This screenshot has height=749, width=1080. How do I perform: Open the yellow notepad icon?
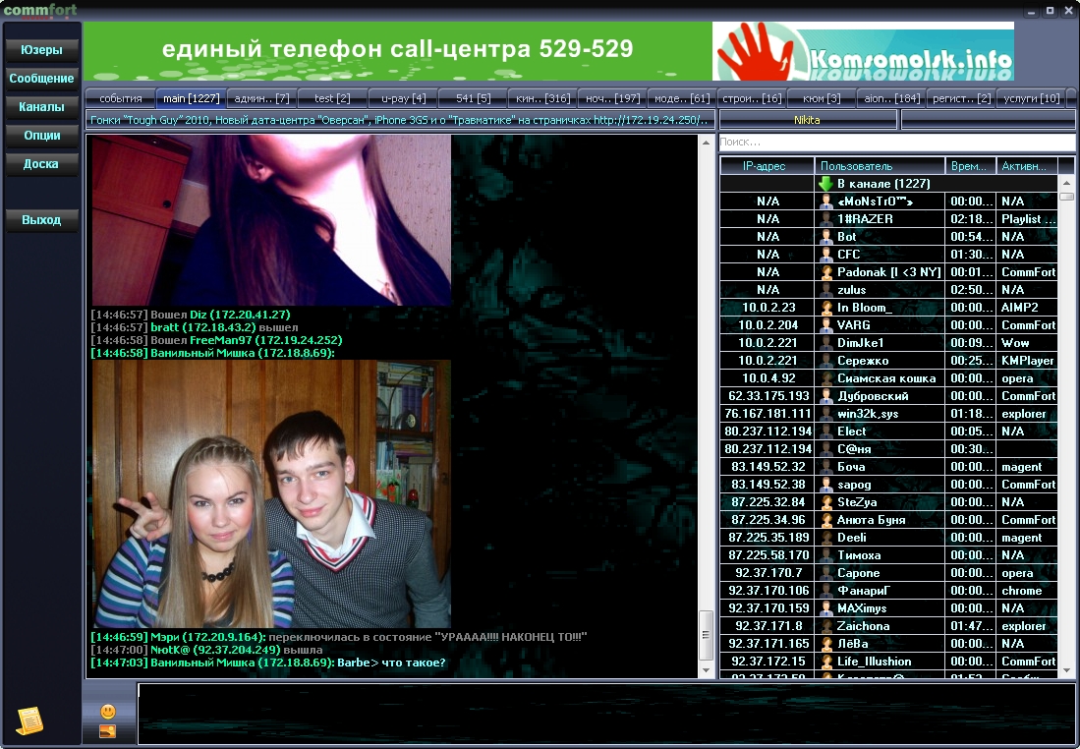pos(29,720)
